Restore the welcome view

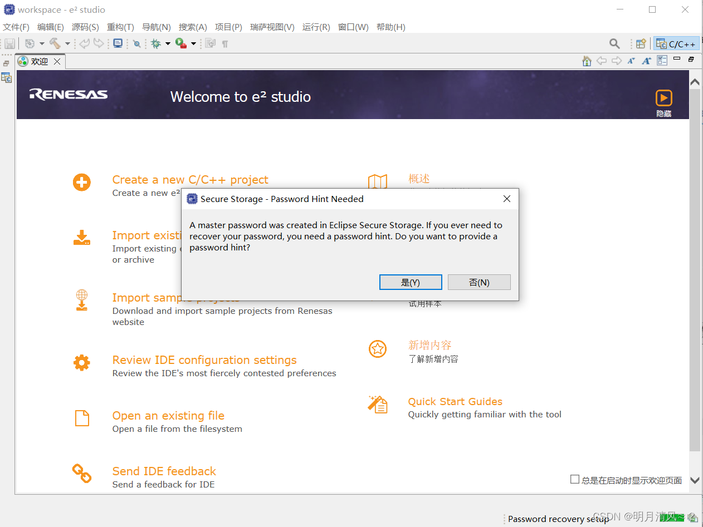[x=691, y=59]
